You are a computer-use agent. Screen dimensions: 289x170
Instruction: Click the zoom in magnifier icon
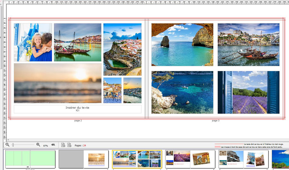(x=38, y=145)
